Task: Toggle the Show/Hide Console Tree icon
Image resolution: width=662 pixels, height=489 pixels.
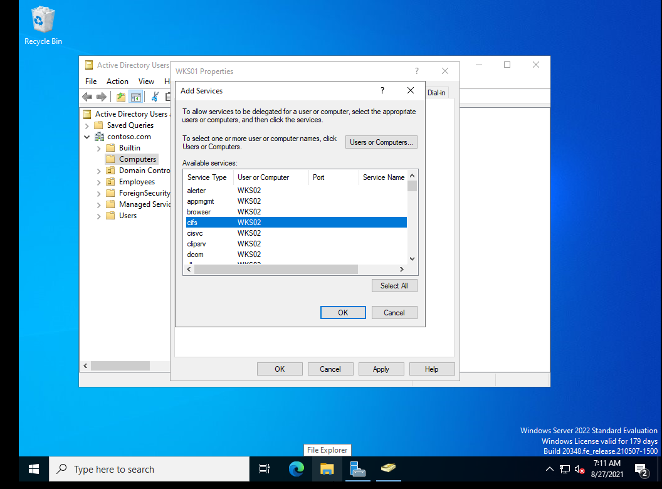Action: [135, 97]
